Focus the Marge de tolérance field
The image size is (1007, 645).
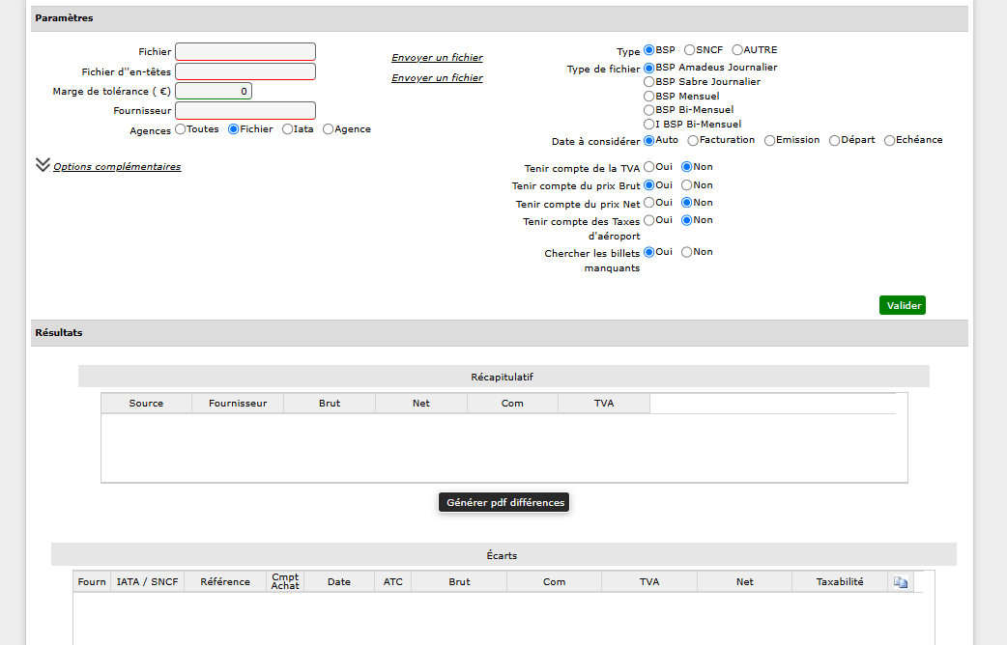pyautogui.click(x=214, y=91)
